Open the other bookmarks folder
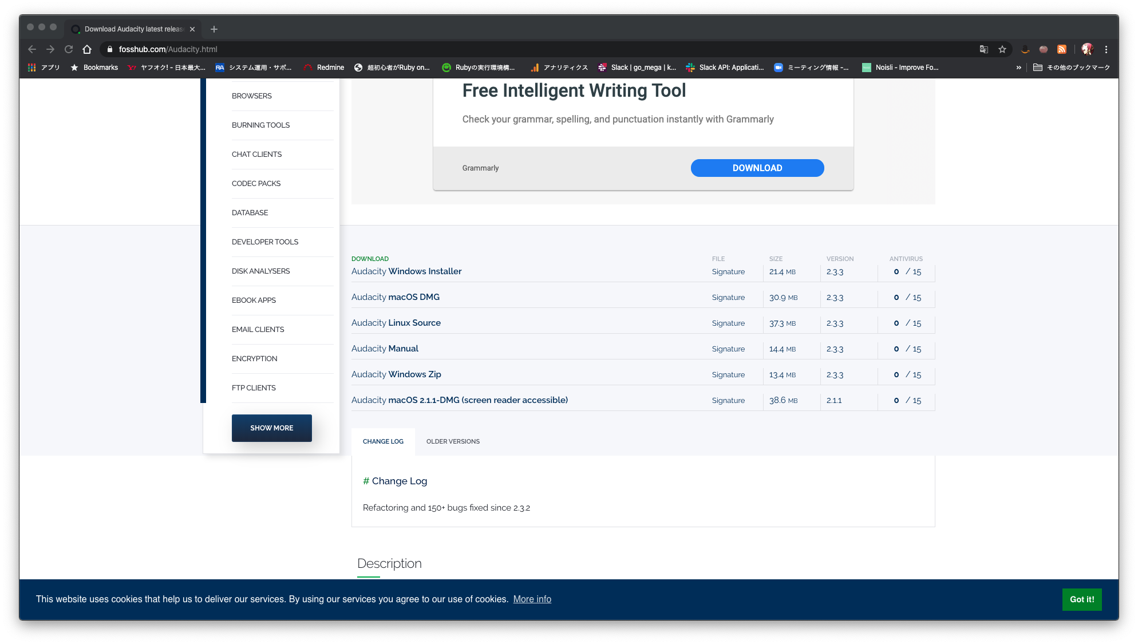The width and height of the screenshot is (1138, 644). (1071, 68)
